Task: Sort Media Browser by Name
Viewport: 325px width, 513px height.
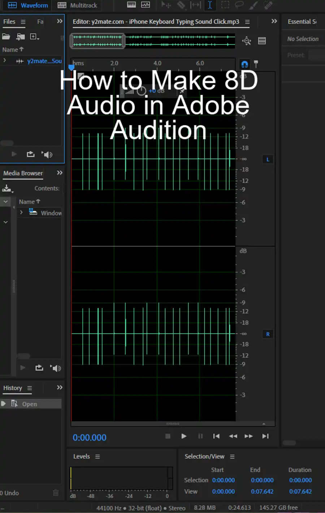Action: point(29,202)
